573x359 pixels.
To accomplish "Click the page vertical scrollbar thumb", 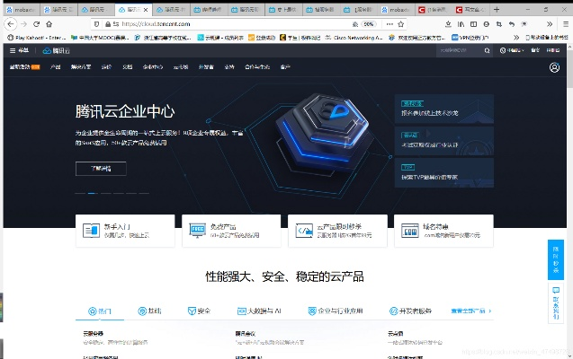I will point(569,69).
